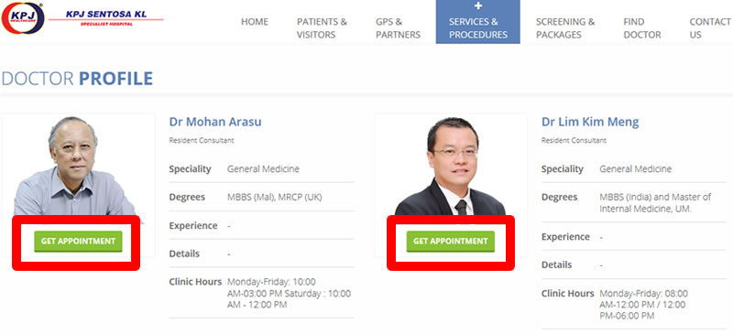Screen dimensions: 733x334
Task: Select Dr Mohan Arasu's Clinic Hours text
Action: (x=289, y=294)
